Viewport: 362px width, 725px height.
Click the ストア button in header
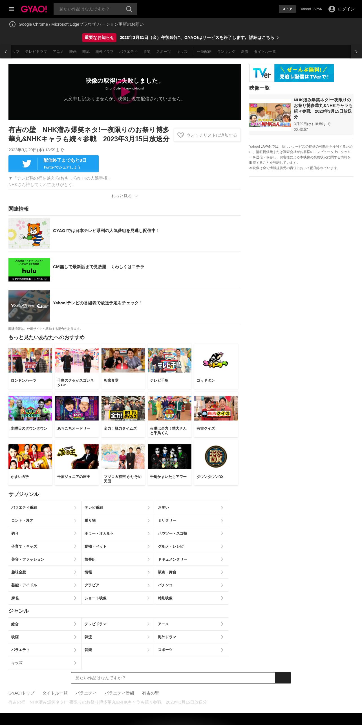click(x=287, y=9)
